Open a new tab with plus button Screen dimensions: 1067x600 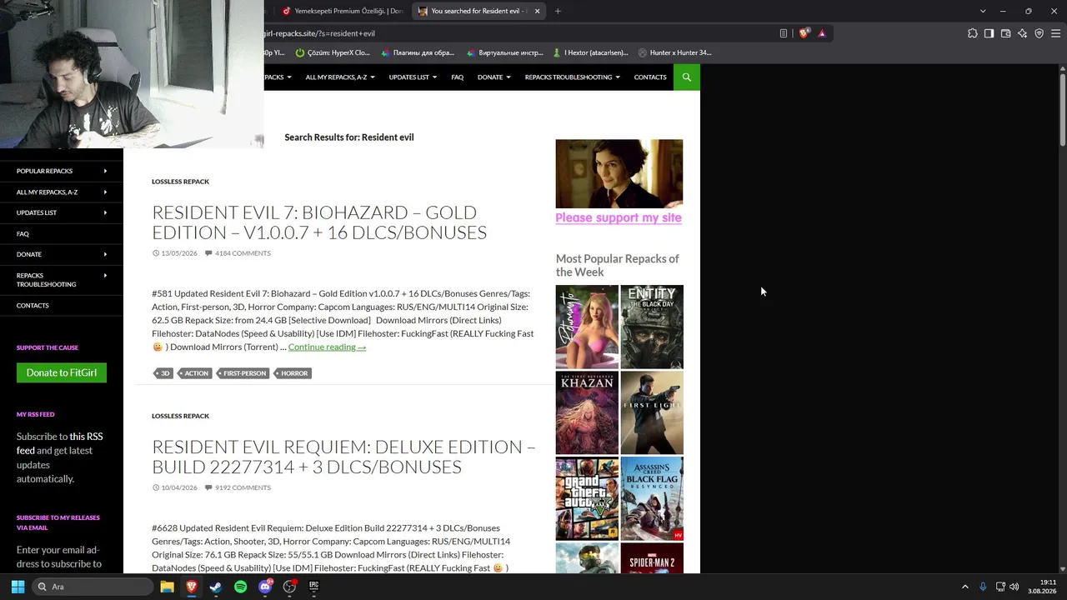[558, 11]
